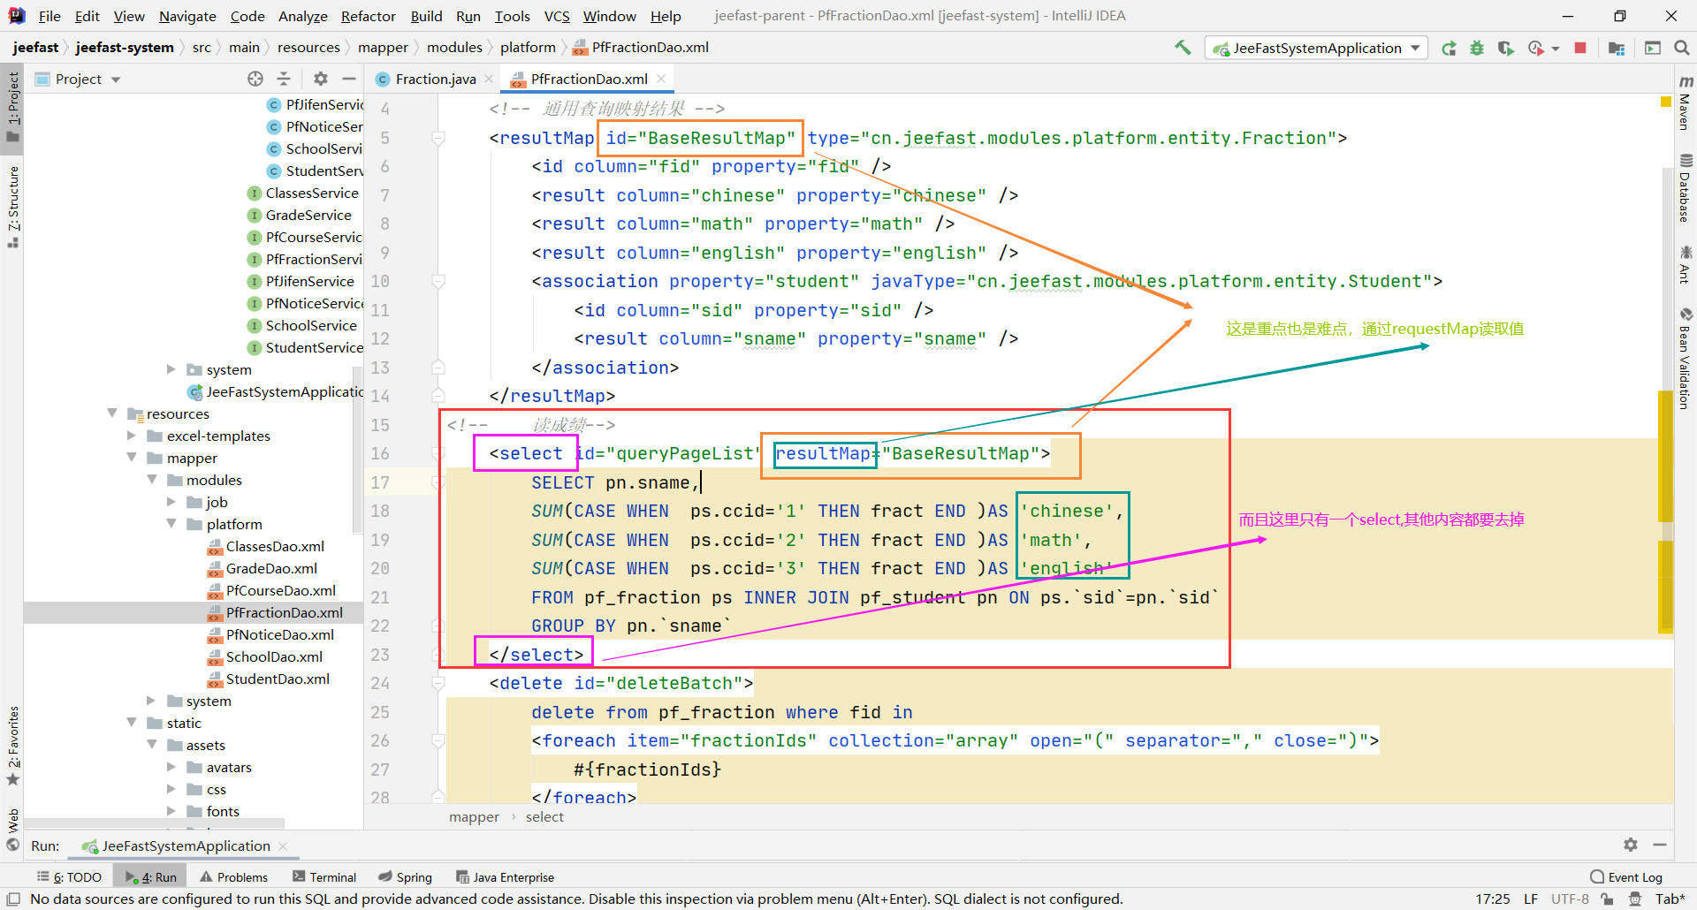Open the Maven tool window
The width and height of the screenshot is (1697, 910).
pyautogui.click(x=1686, y=103)
